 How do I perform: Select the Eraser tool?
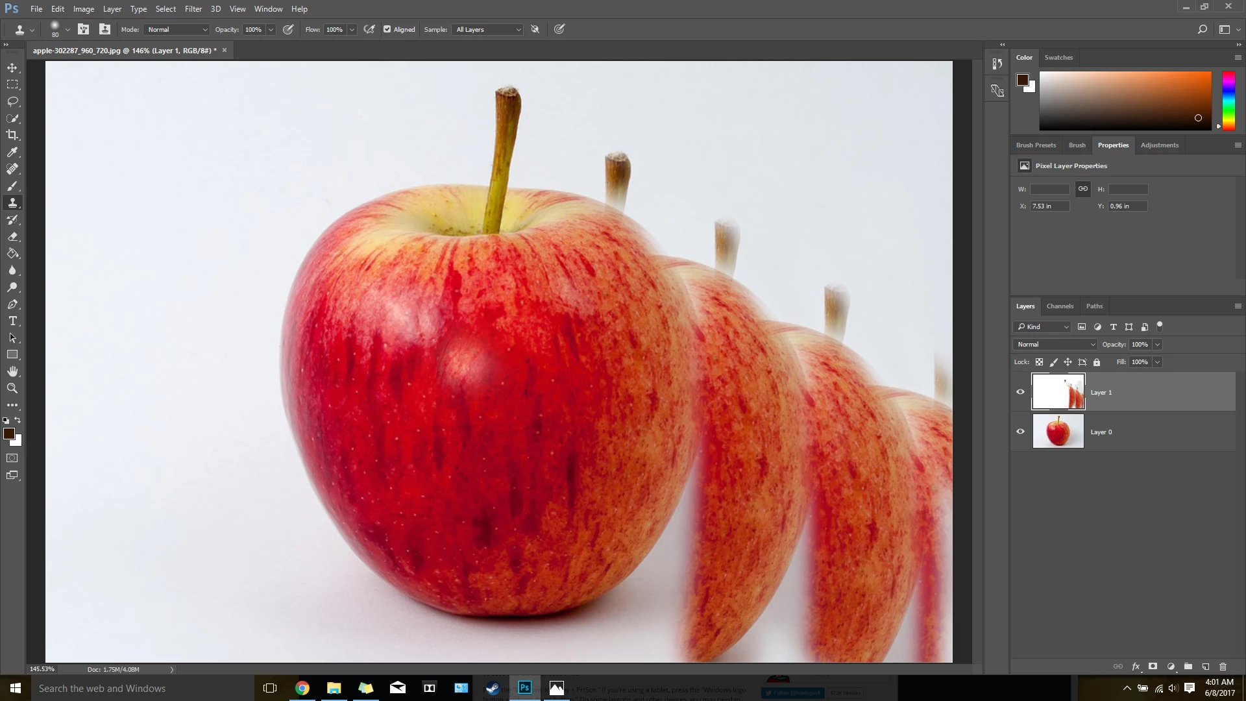click(12, 237)
